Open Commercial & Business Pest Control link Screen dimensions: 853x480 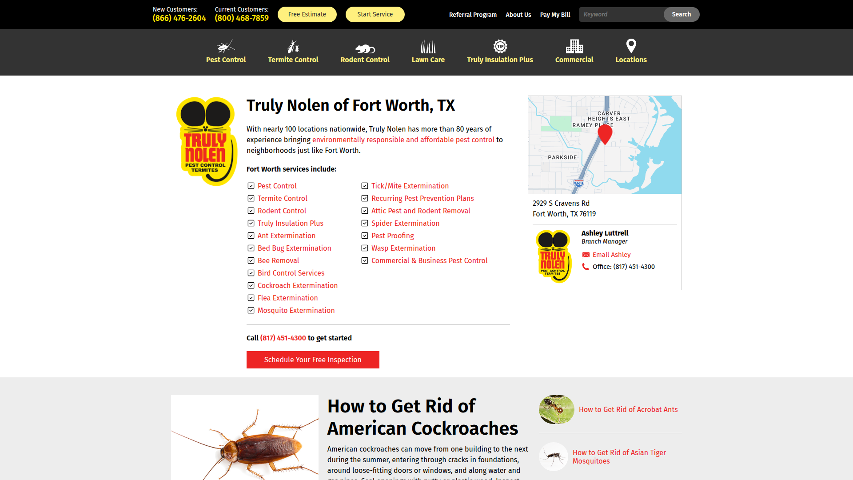coord(429,260)
